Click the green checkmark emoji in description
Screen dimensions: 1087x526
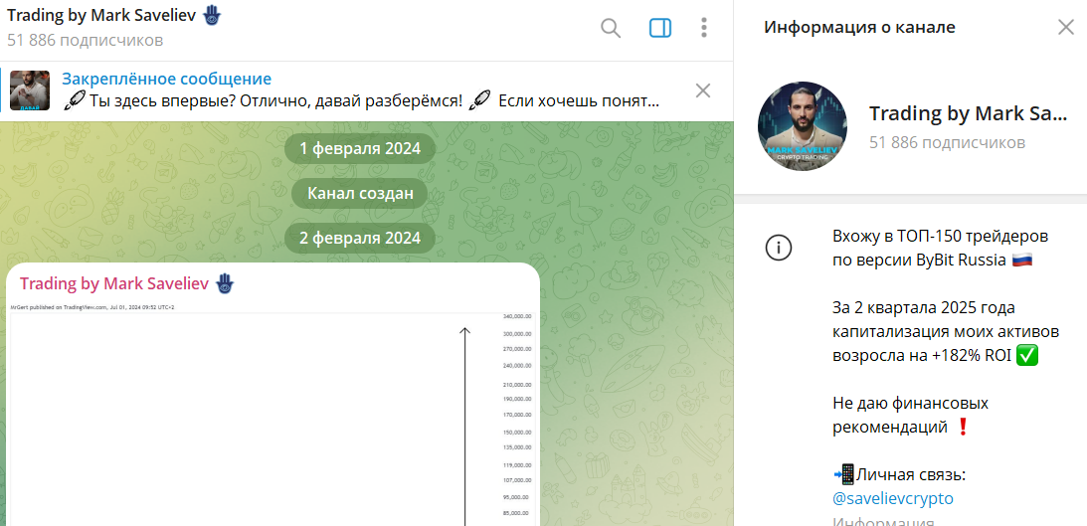tap(1028, 356)
